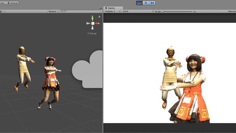The width and height of the screenshot is (236, 133).
Task: Toggle Maximize On Play in Game view
Action: click(x=232, y=11)
